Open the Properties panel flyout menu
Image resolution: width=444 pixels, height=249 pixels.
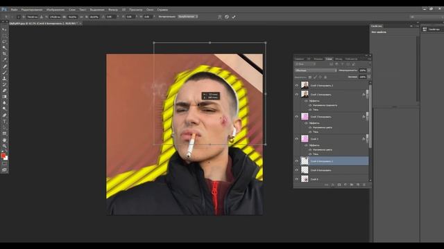417,26
